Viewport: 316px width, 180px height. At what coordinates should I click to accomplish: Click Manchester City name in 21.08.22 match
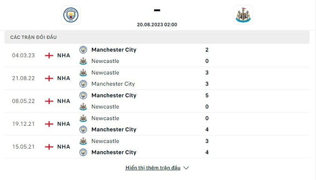coord(113,84)
